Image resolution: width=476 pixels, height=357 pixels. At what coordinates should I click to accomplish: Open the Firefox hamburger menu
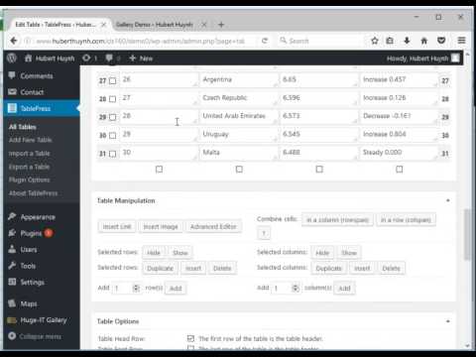pyautogui.click(x=462, y=41)
